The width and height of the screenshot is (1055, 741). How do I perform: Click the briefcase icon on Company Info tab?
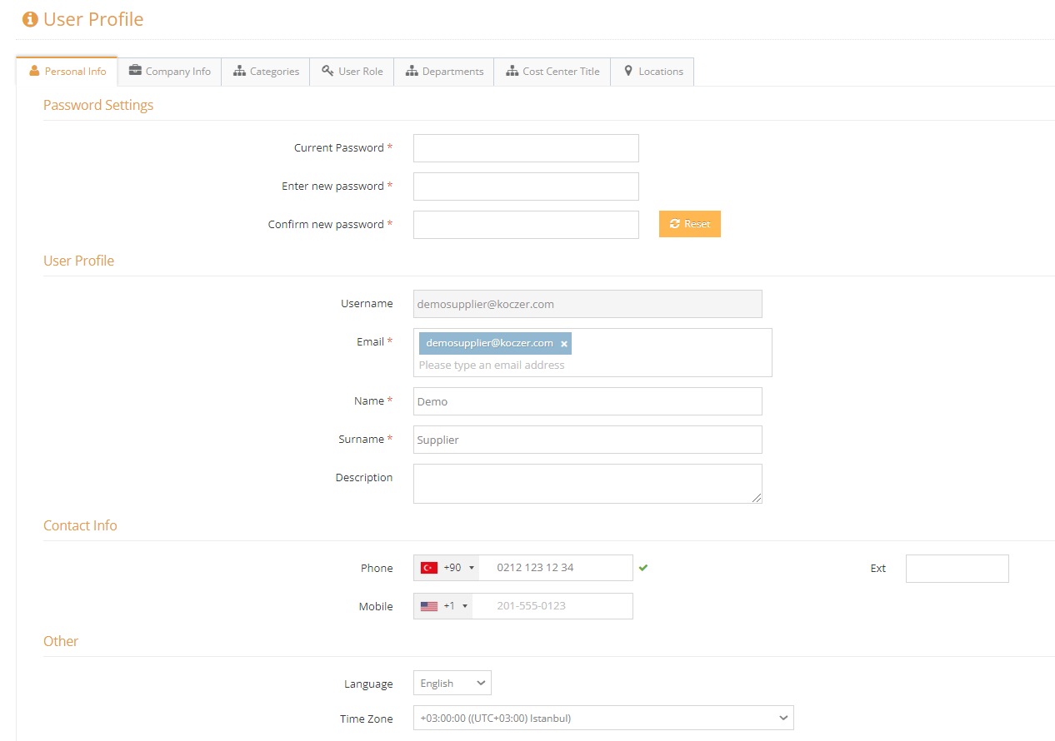135,72
